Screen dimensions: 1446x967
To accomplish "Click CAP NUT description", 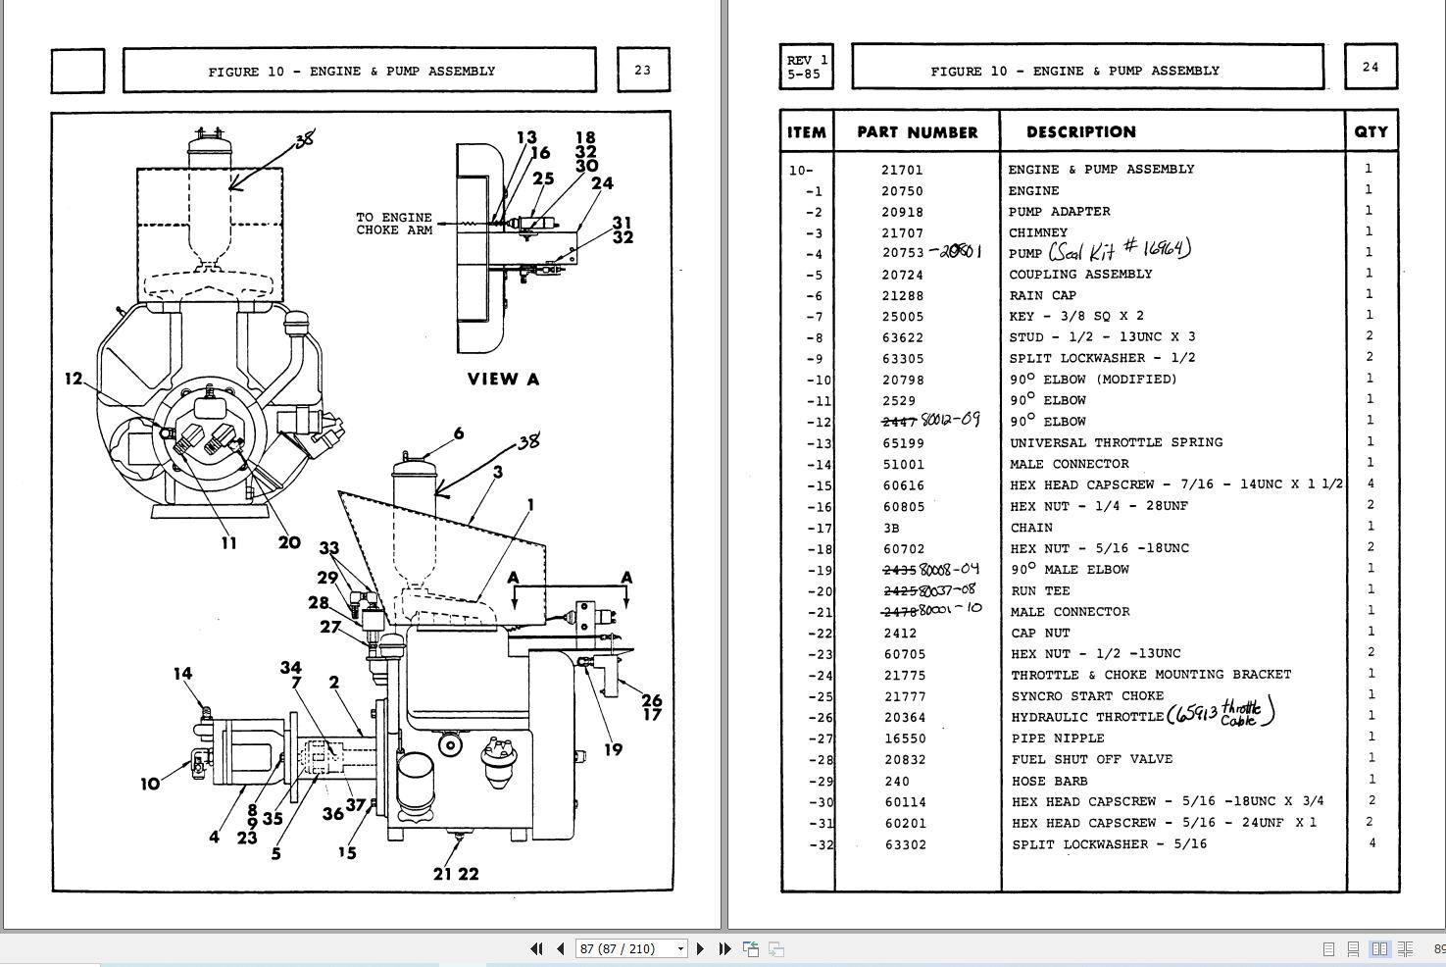I will (1040, 633).
